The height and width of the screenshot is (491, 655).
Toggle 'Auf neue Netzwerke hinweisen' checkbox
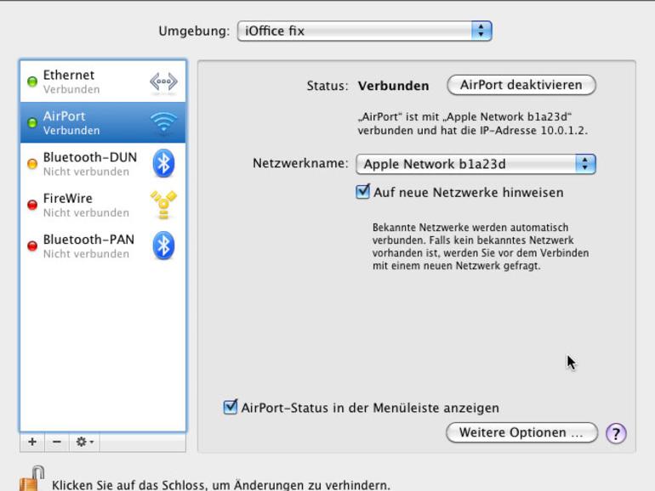[362, 192]
